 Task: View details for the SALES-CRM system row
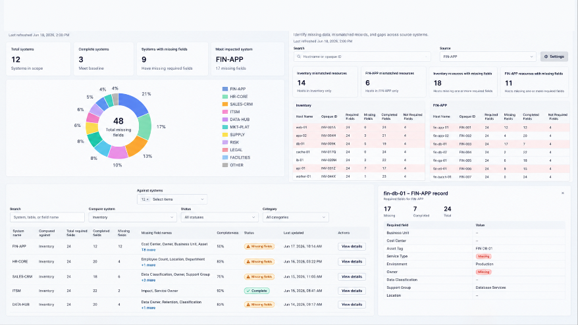click(x=352, y=277)
